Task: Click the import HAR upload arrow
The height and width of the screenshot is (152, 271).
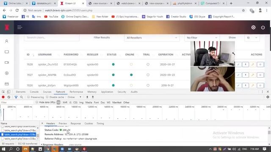Action: 87,97
